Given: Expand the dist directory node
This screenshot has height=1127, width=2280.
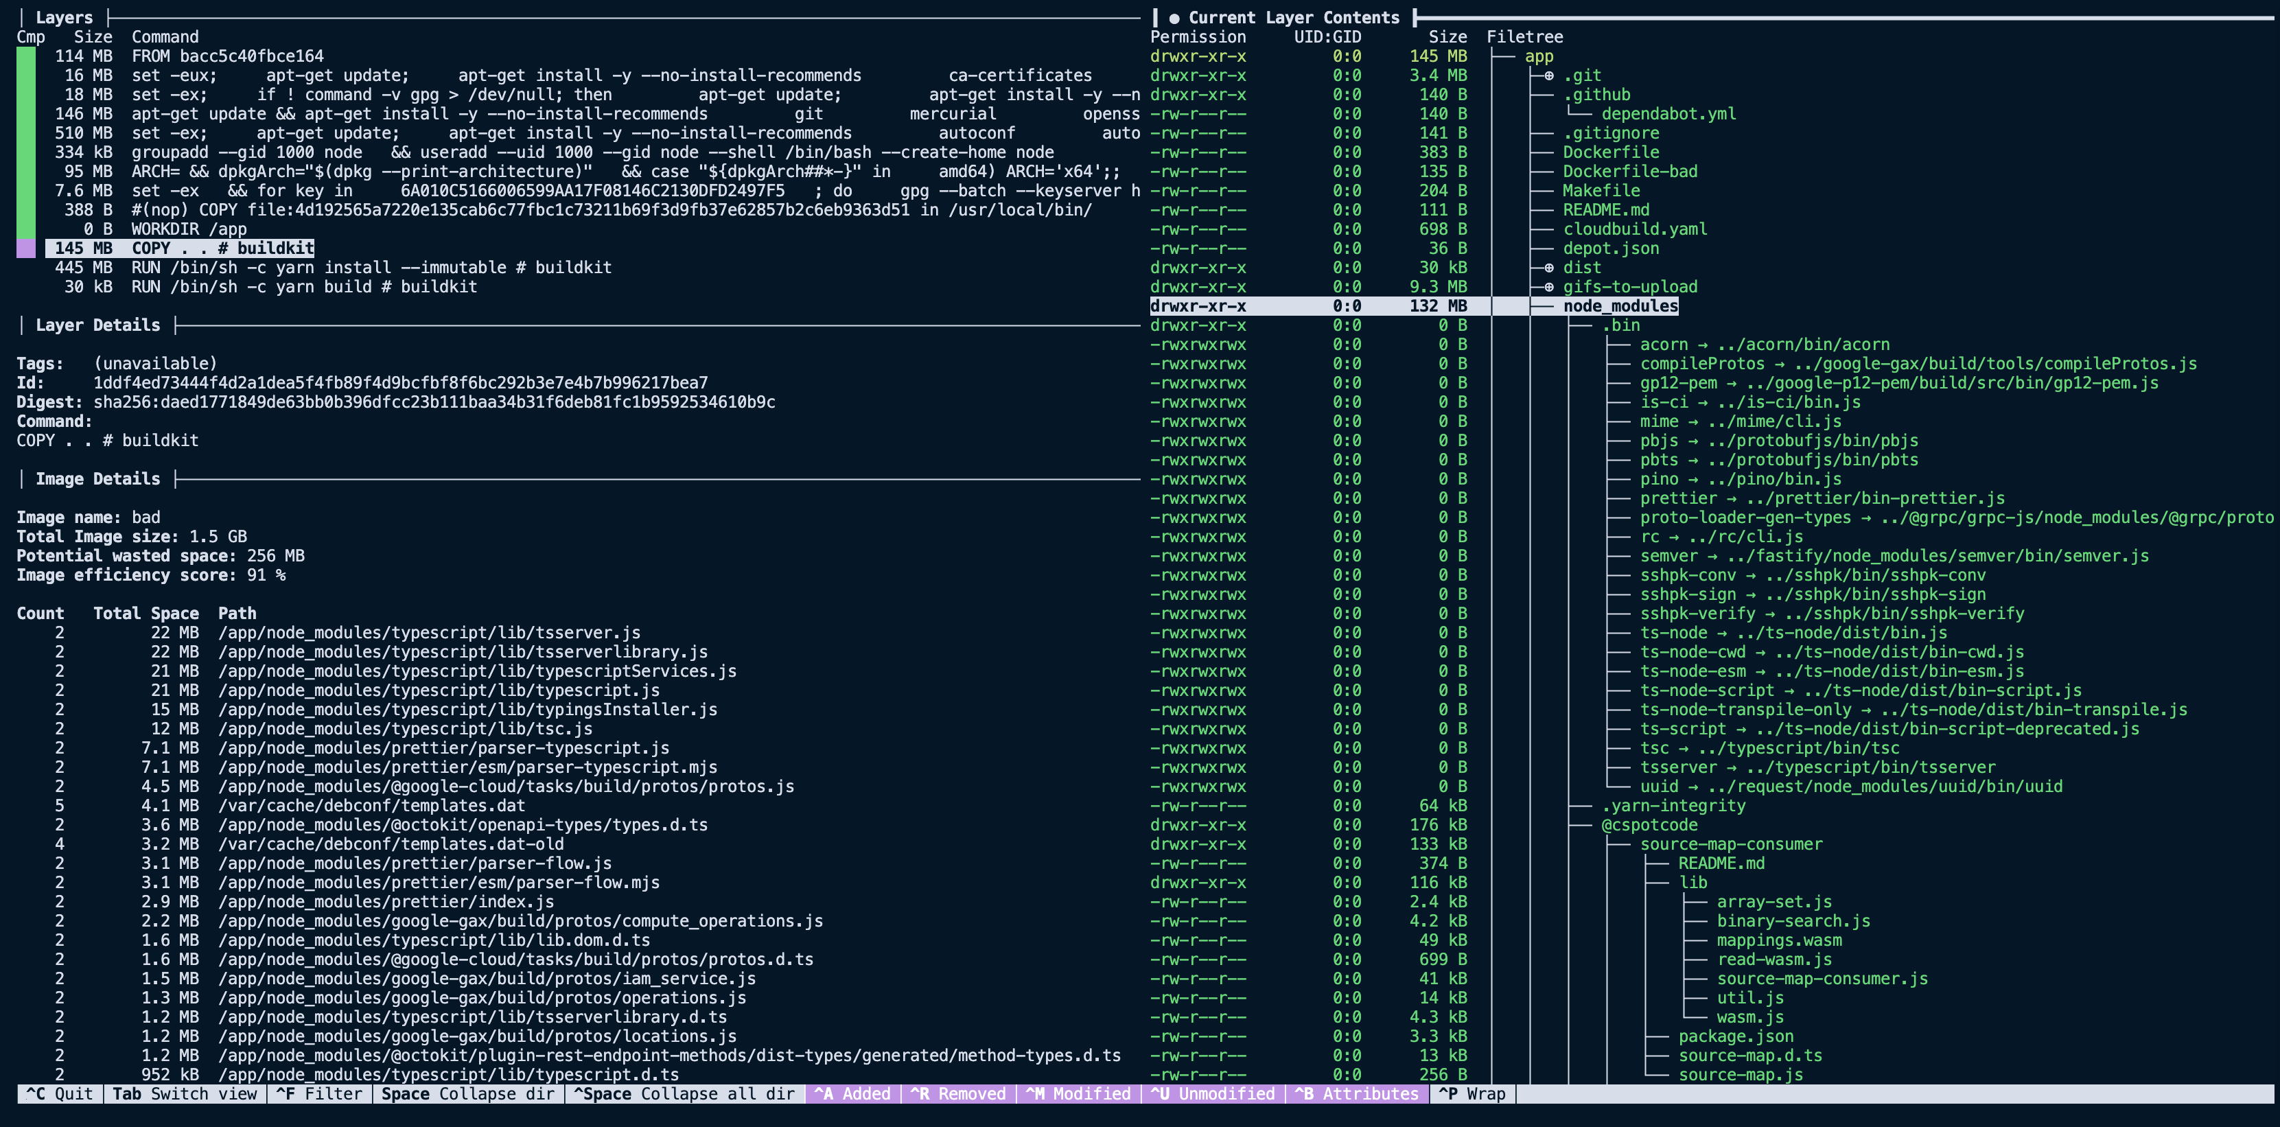Looking at the screenshot, I should pos(1583,268).
